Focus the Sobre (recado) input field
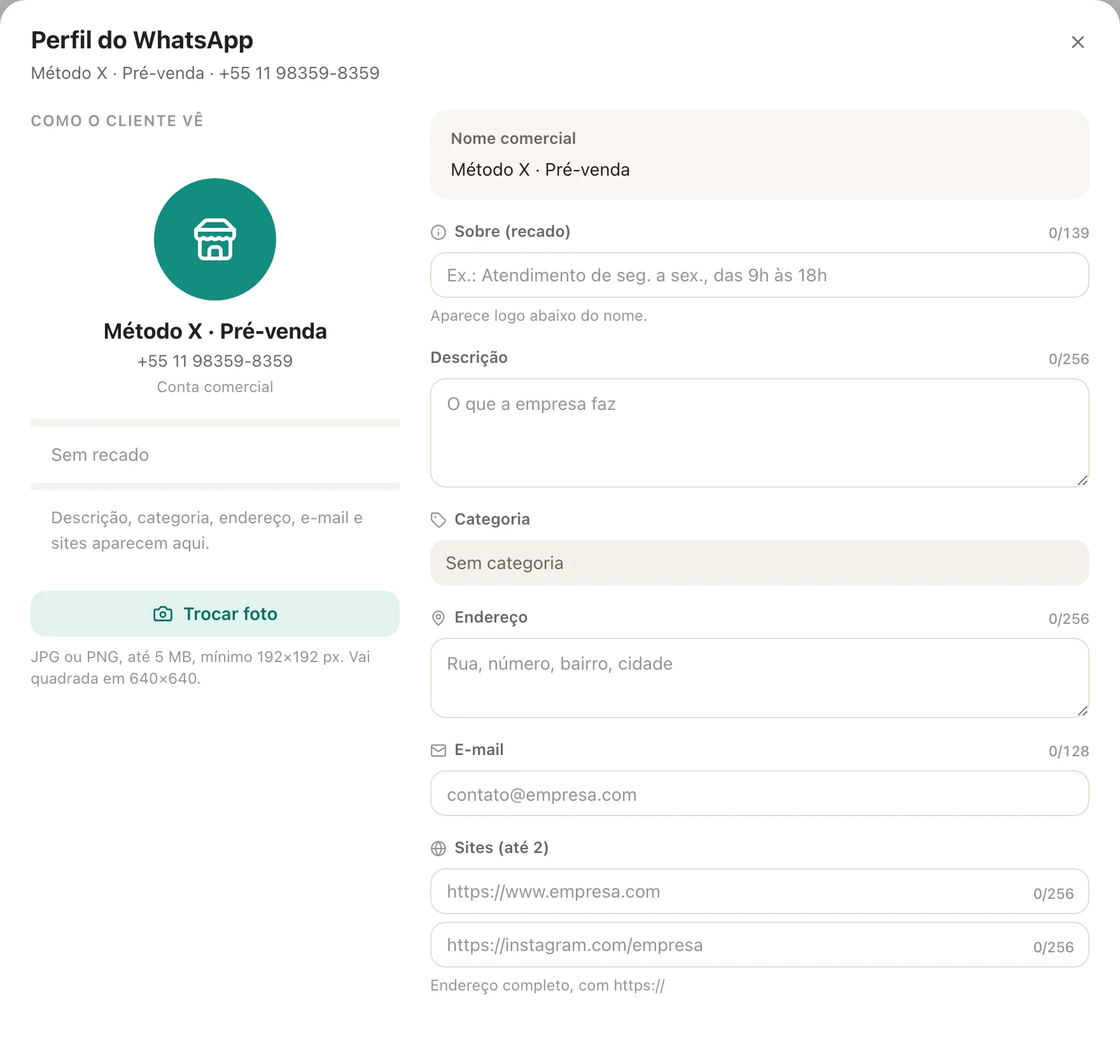The width and height of the screenshot is (1120, 1044). pos(760,275)
